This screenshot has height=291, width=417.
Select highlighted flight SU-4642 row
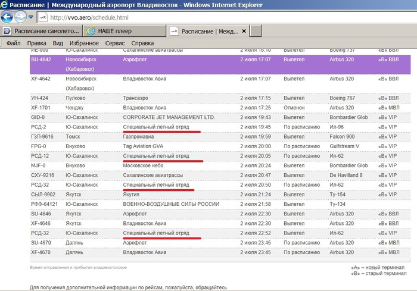click(220, 64)
